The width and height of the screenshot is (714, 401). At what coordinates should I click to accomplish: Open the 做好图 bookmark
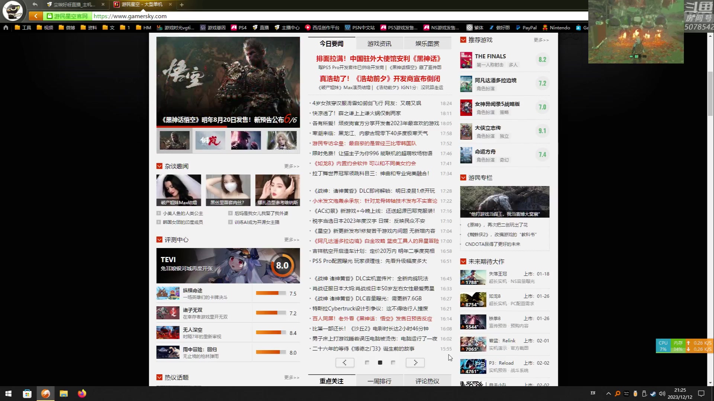pyautogui.click(x=499, y=27)
